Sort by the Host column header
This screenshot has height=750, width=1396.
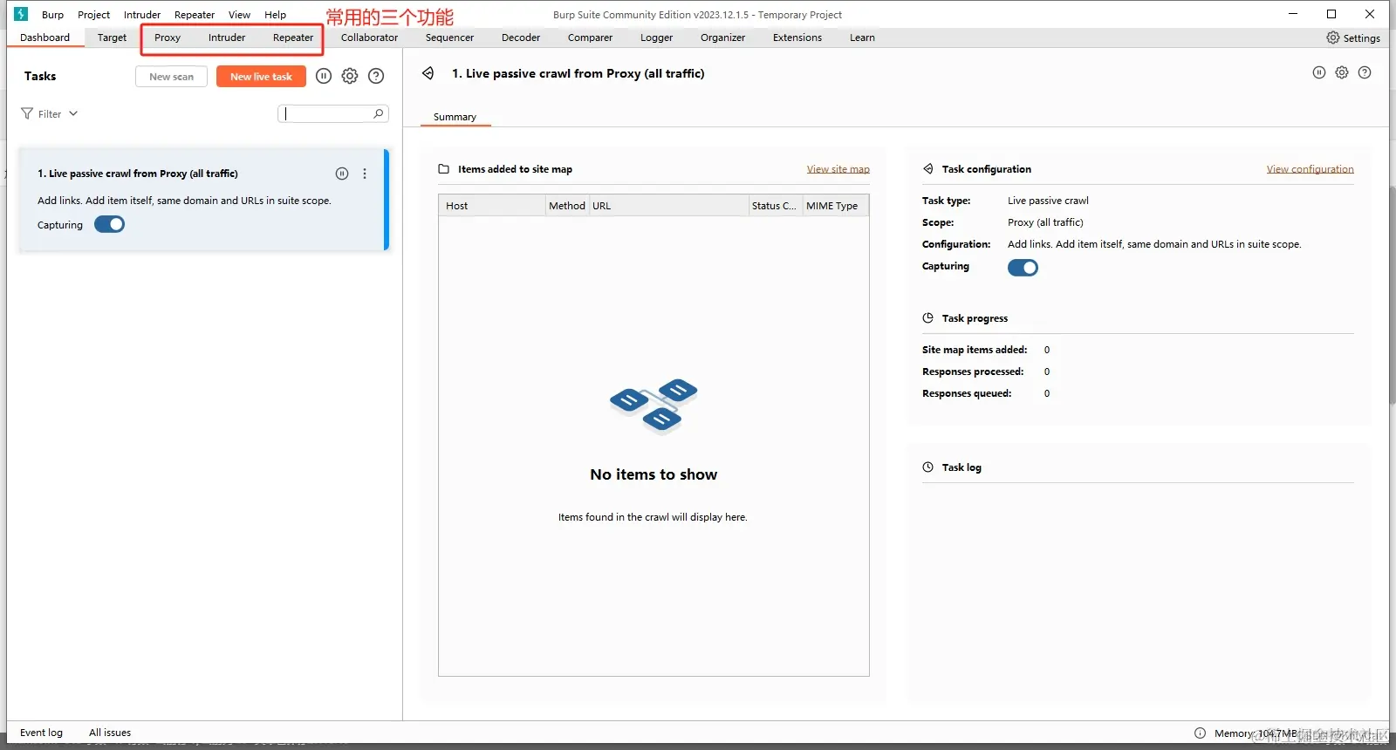point(492,206)
